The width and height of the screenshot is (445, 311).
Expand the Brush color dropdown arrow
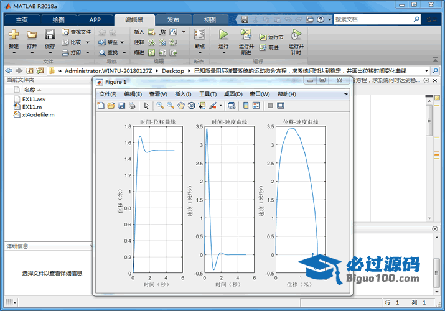pyautogui.click(x=220, y=106)
